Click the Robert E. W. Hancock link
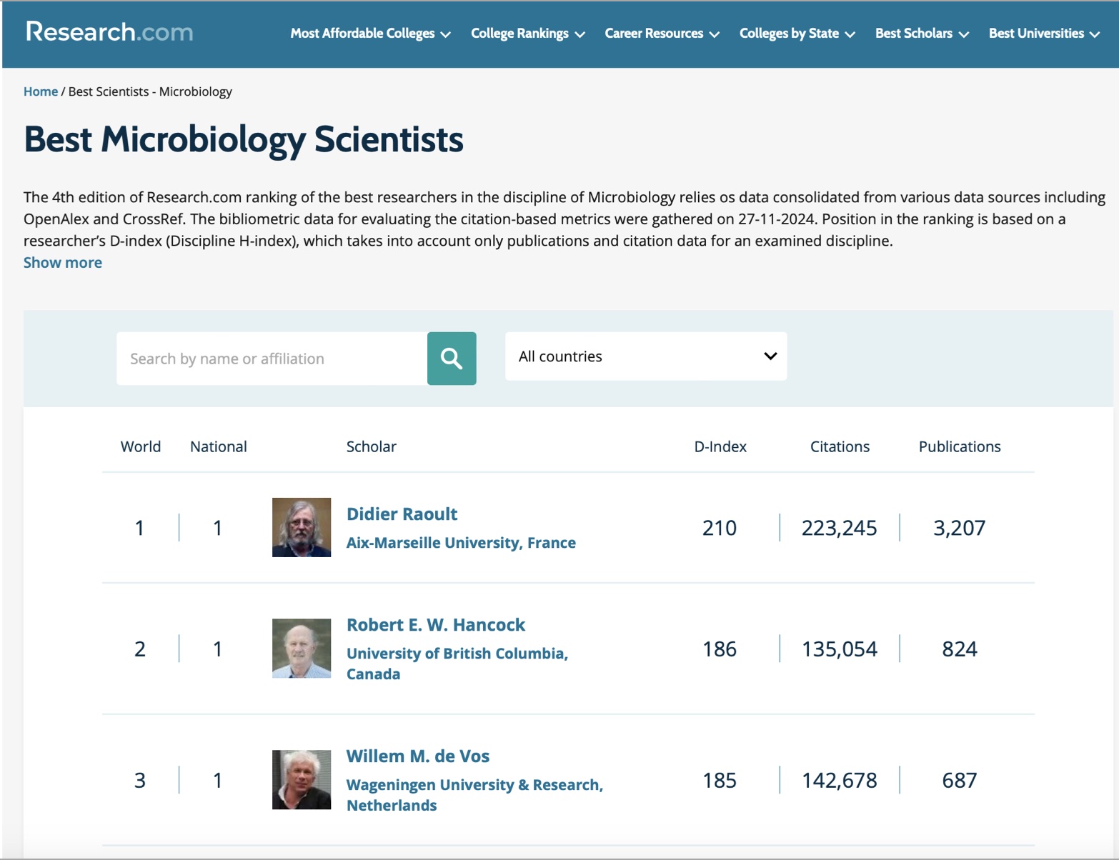The height and width of the screenshot is (860, 1119). click(436, 625)
